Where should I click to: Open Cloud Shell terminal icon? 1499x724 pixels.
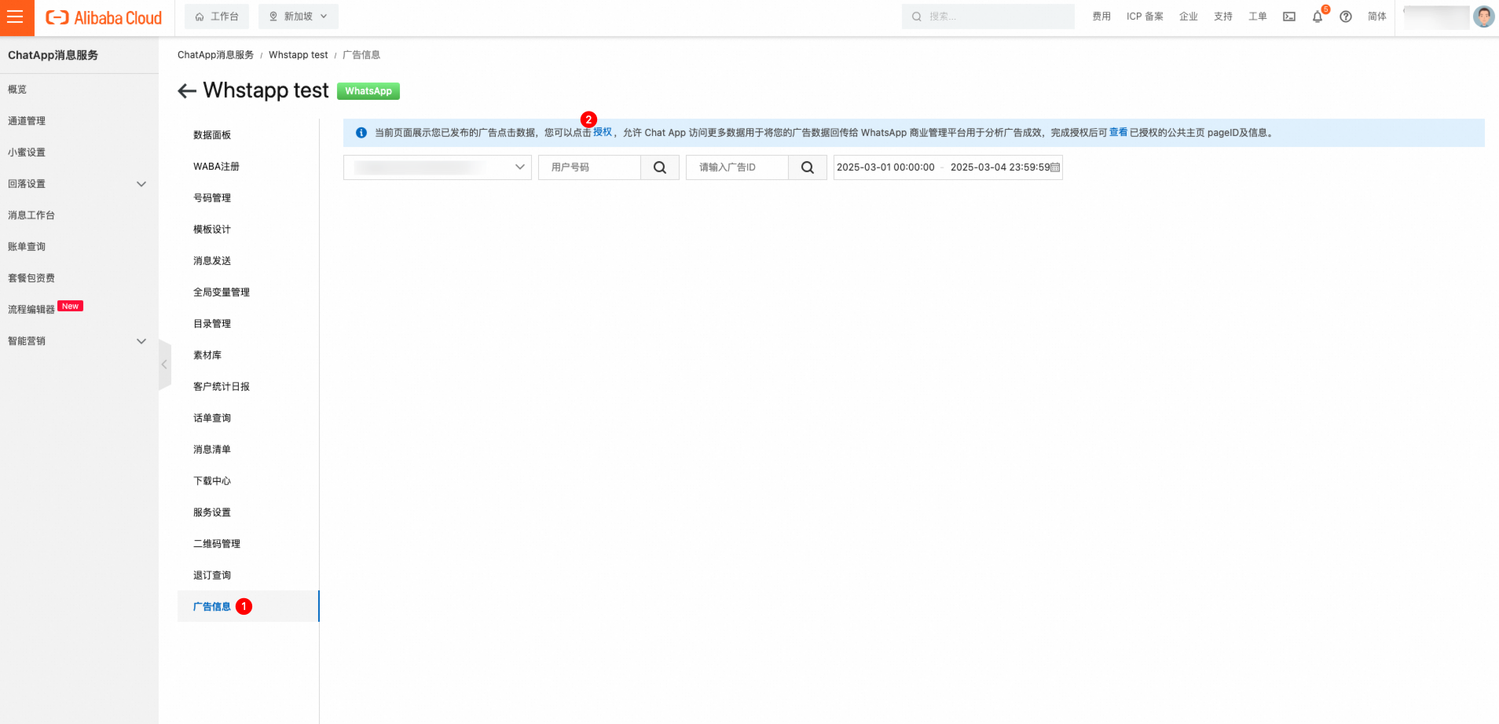[1289, 17]
